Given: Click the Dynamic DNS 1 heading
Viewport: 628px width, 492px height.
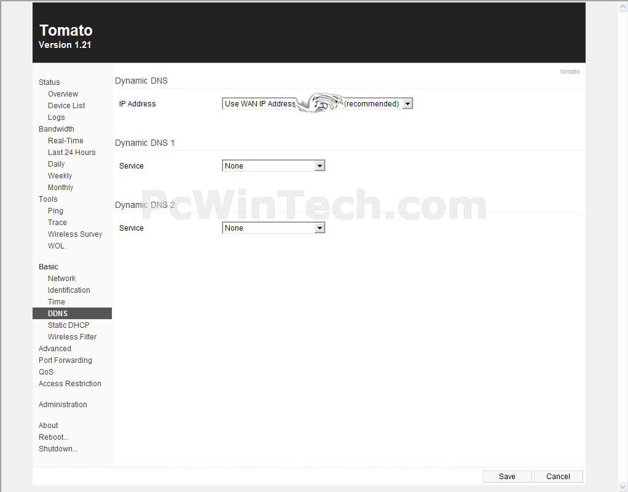Looking at the screenshot, I should (144, 143).
